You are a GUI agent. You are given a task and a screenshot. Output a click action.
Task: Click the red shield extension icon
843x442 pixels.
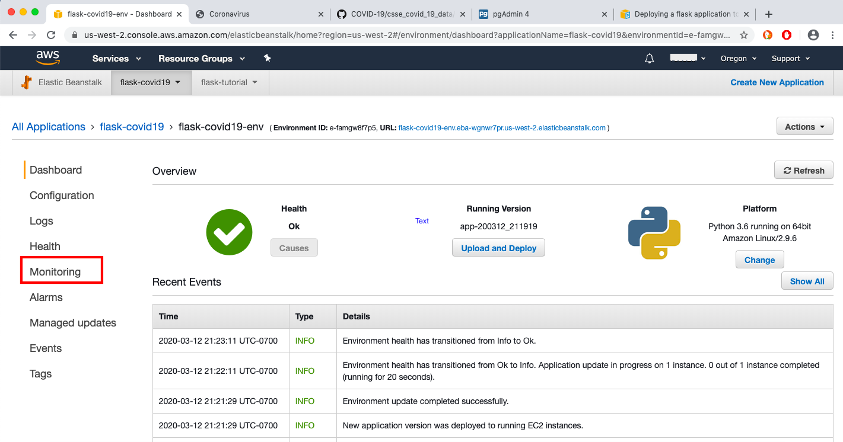click(x=787, y=35)
